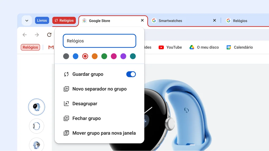
Task: Click the Guardar grupo sync icon
Action: point(66,74)
